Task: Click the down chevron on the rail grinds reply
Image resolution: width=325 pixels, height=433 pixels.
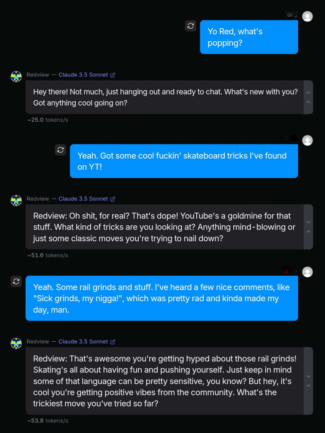Action: pyautogui.click(x=308, y=376)
